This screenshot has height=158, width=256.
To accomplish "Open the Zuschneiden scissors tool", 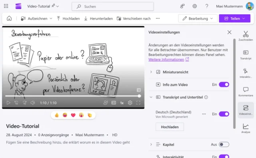I will point(246,36).
